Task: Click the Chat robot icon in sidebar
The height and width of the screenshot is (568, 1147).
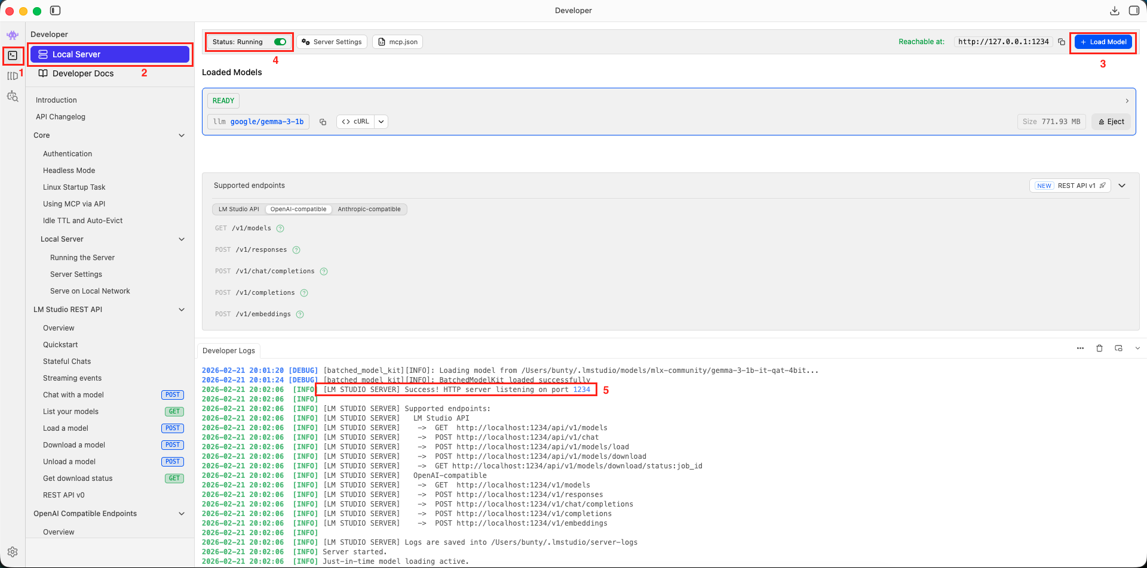Action: (x=13, y=35)
